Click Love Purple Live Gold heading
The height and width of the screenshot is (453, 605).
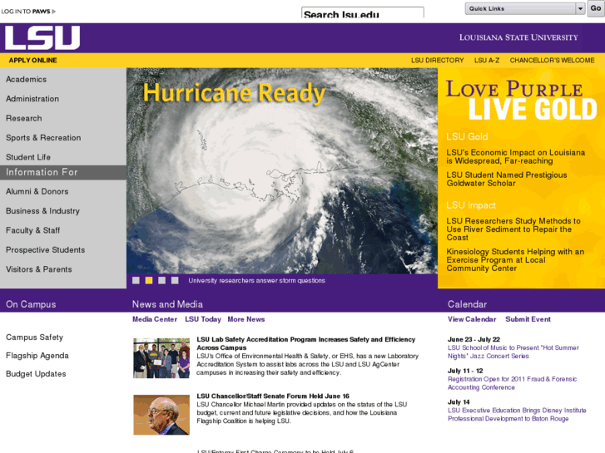pos(521,101)
